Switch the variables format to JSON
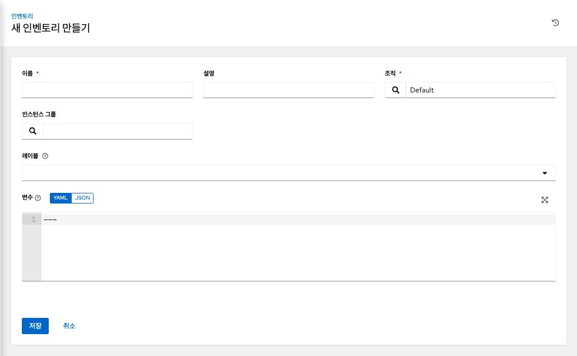The width and height of the screenshot is (577, 356). click(x=82, y=198)
